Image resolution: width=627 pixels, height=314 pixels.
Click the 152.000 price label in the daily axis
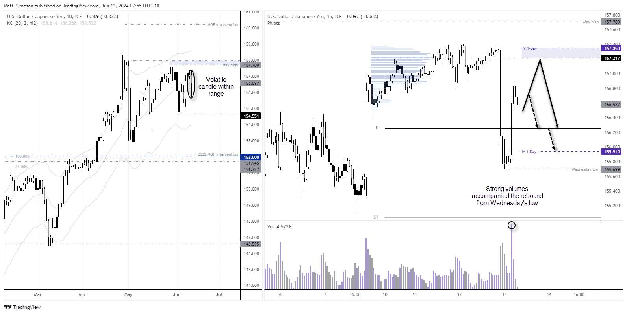pyautogui.click(x=250, y=157)
